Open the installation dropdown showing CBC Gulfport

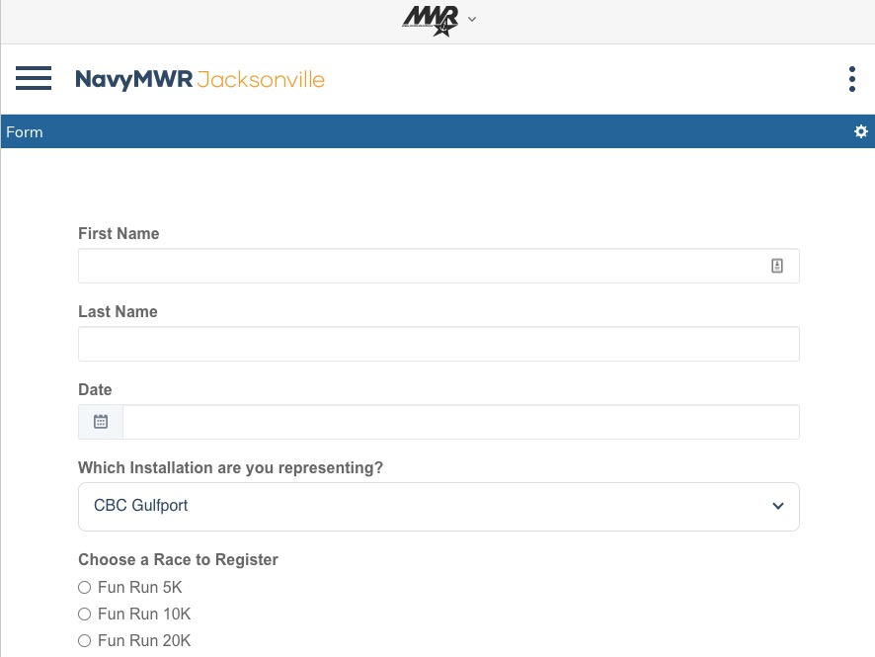click(x=438, y=506)
